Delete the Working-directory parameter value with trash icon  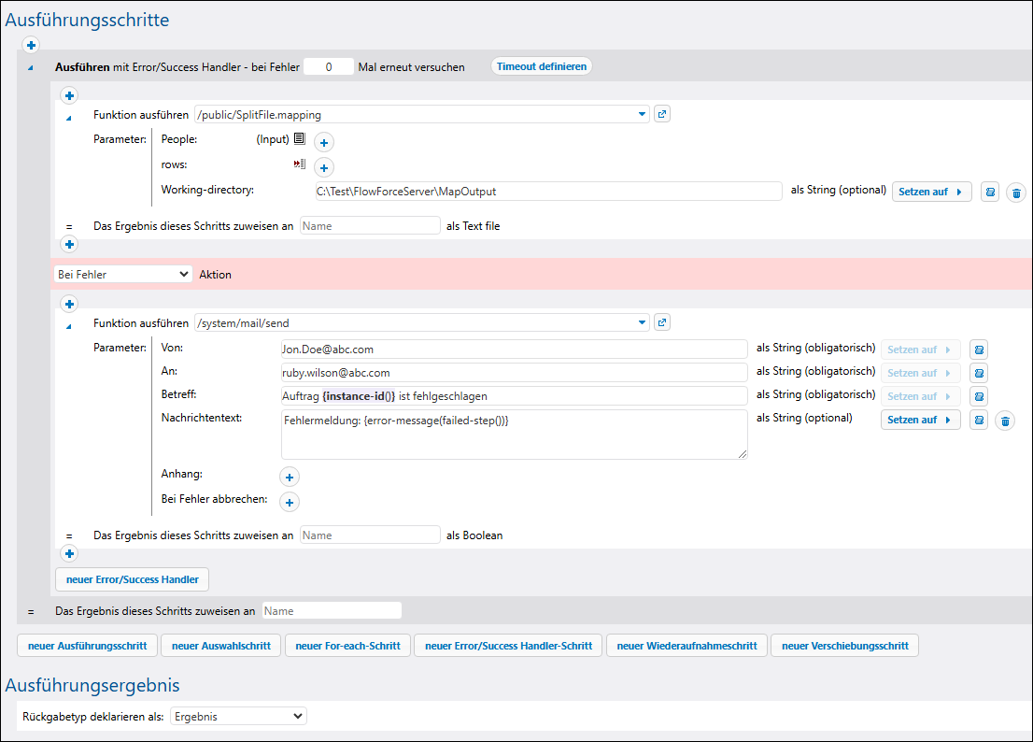pyautogui.click(x=1016, y=193)
